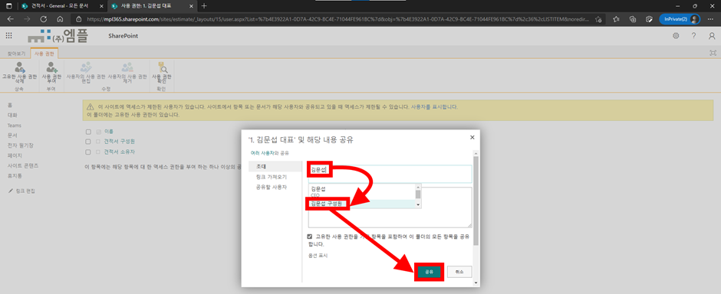Click 사용 권한 확인 key icon

point(162,67)
